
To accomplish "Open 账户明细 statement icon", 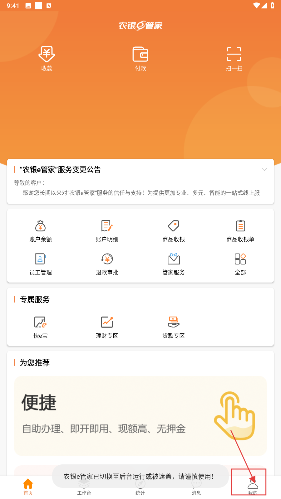I will tap(107, 226).
